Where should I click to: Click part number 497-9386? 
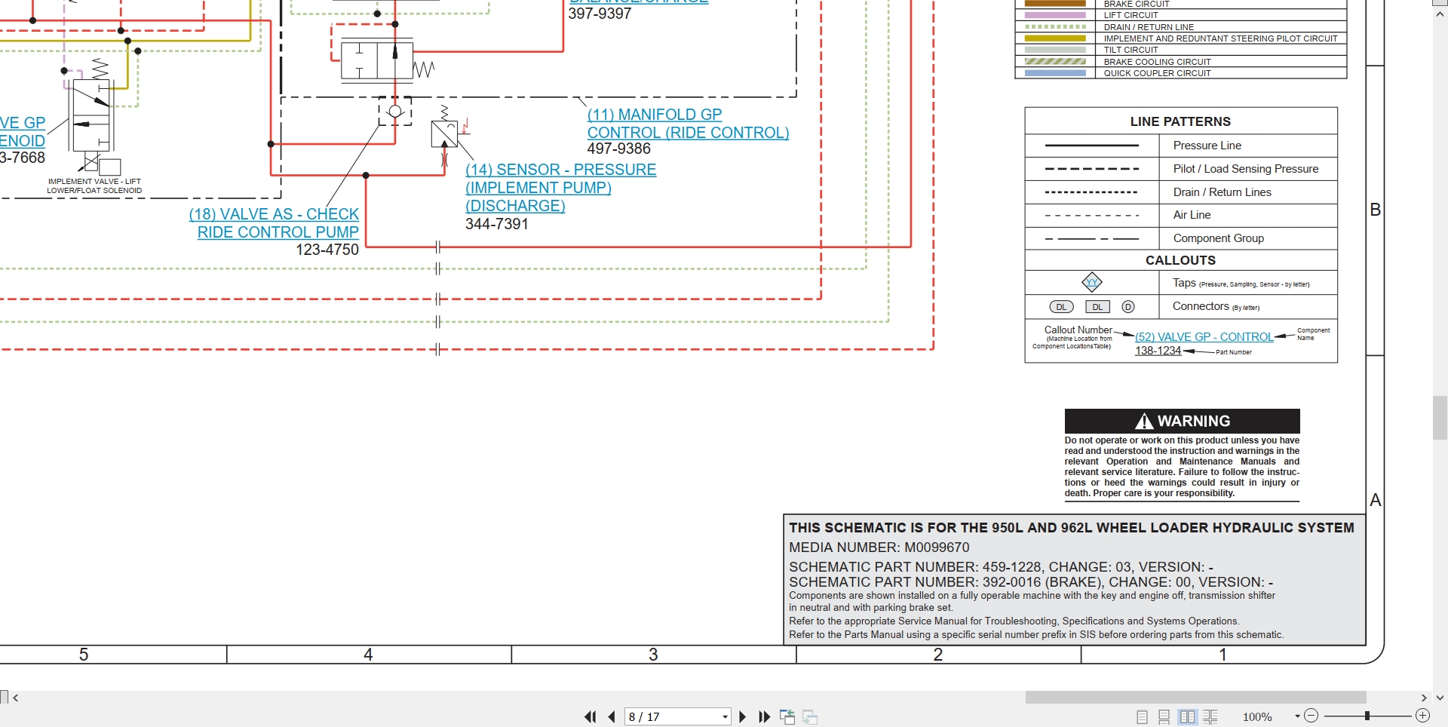618,149
